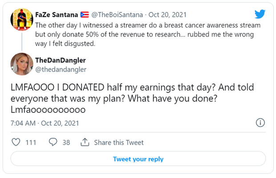Click the Puerto Rico flag emoji
276x178 pixels.
(85, 15)
